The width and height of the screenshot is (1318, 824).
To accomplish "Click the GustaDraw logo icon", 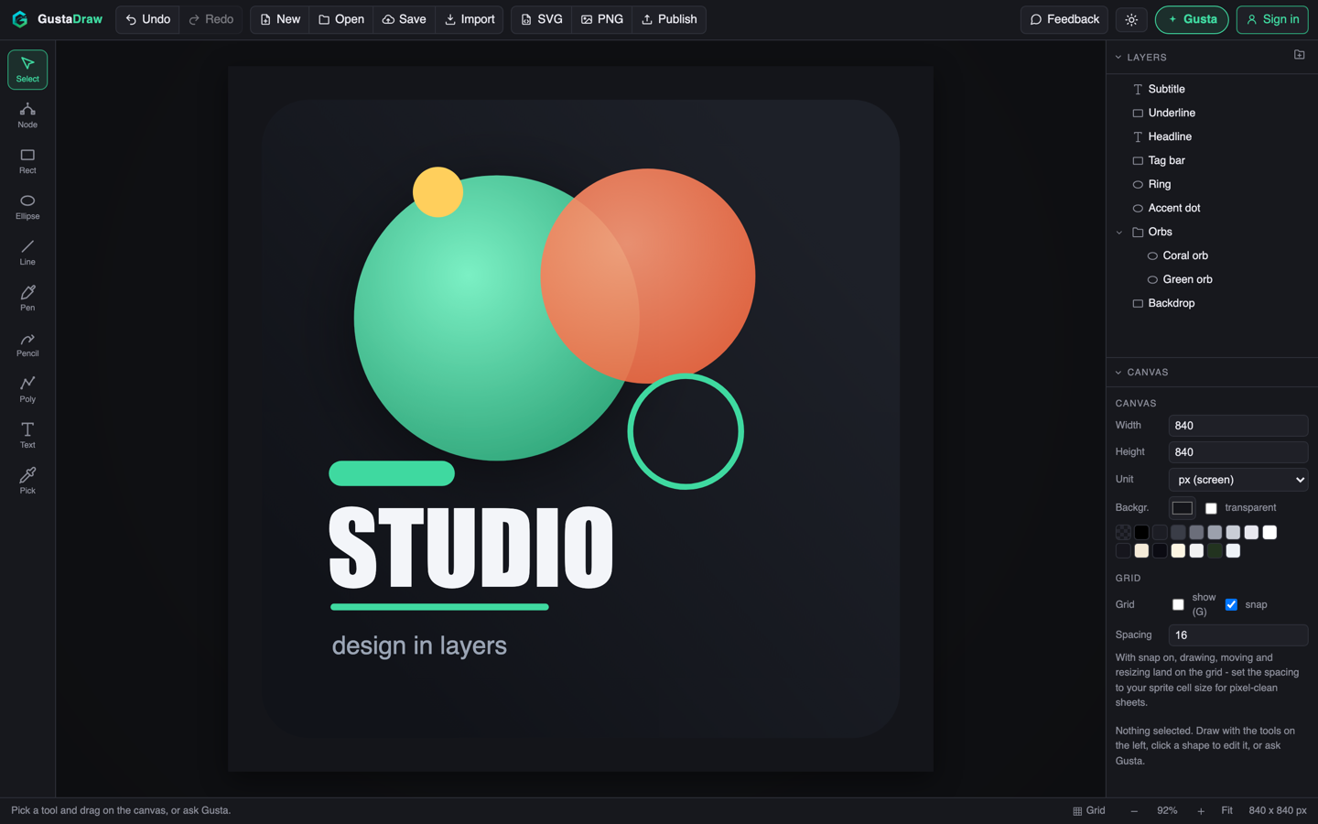I will pos(19,19).
